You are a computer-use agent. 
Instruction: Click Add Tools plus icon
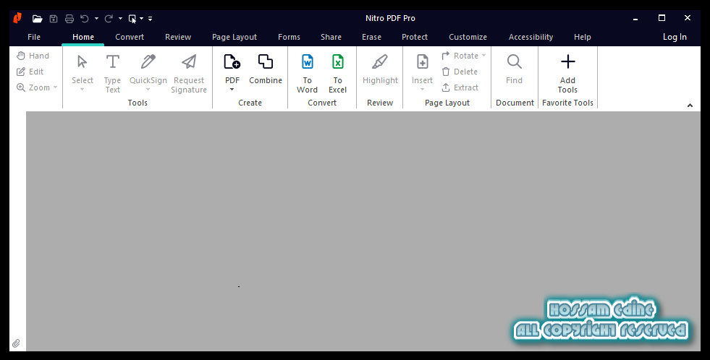[568, 62]
